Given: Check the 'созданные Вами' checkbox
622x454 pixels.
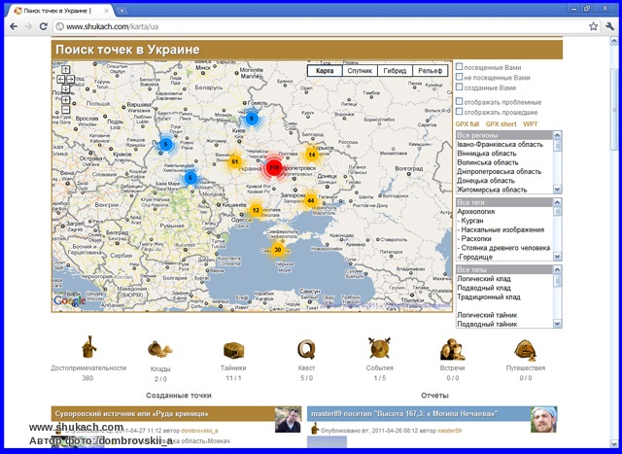Looking at the screenshot, I should click(x=459, y=87).
